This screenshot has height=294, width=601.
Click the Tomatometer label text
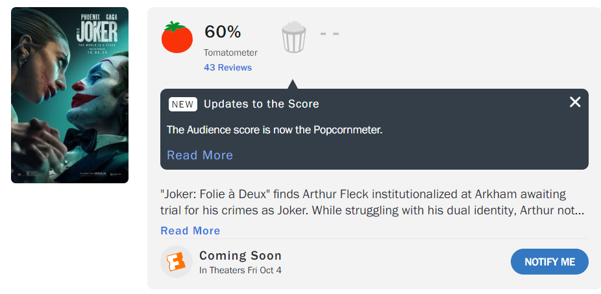(230, 52)
